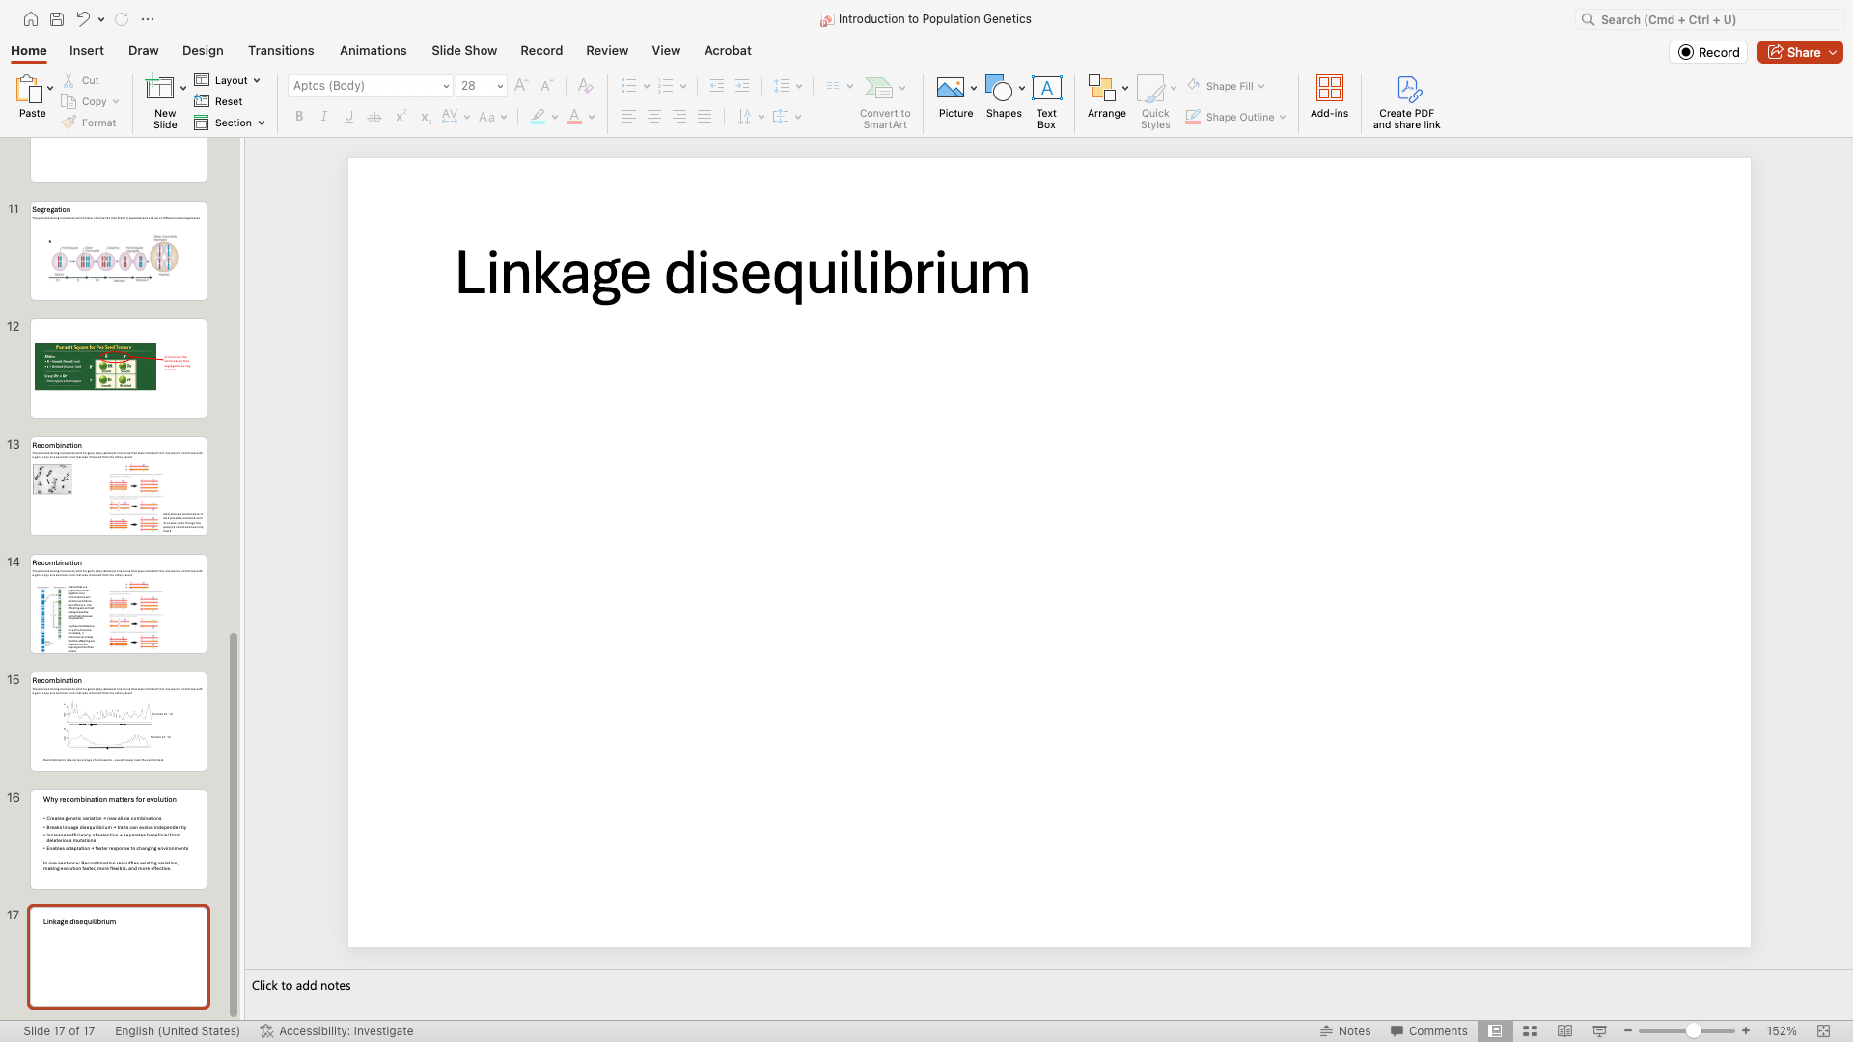Click the Undo arrow icon
This screenshot has height=1042, width=1853.
[x=83, y=19]
